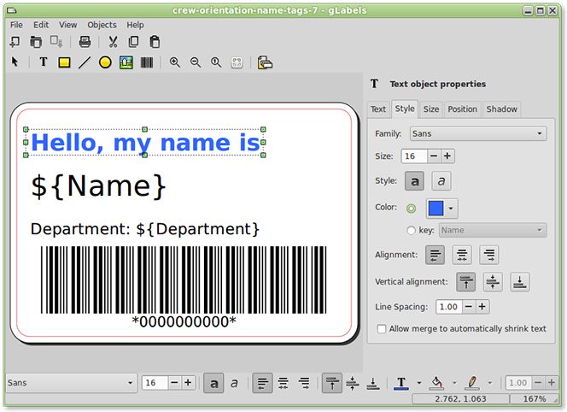Click the Zoom to fit icon
The height and width of the screenshot is (412, 567).
click(x=237, y=62)
